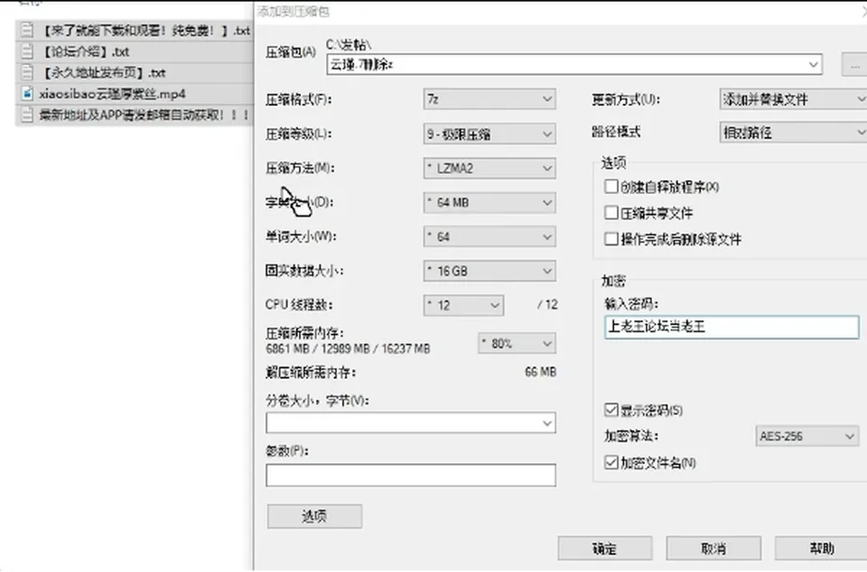
Task: Uncheck the 显示密码 checkbox
Action: (611, 410)
